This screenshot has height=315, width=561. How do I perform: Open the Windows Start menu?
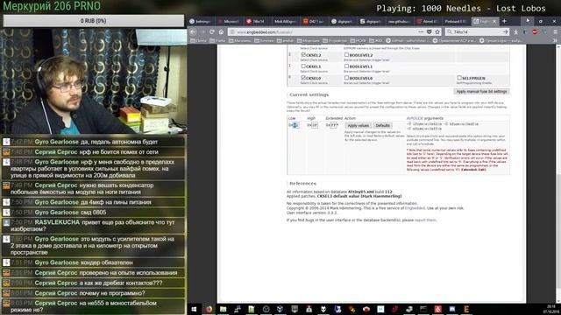tap(194, 309)
